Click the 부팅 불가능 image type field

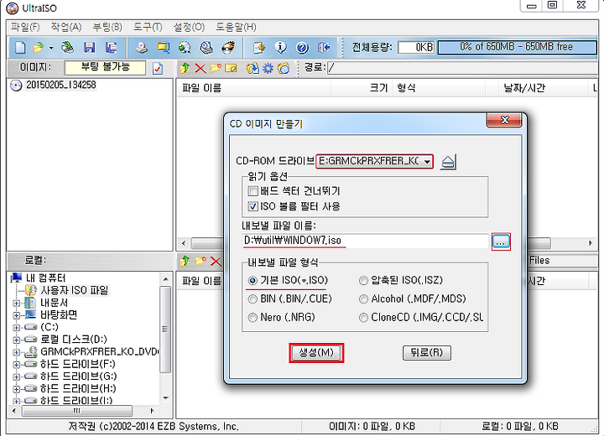tap(106, 67)
